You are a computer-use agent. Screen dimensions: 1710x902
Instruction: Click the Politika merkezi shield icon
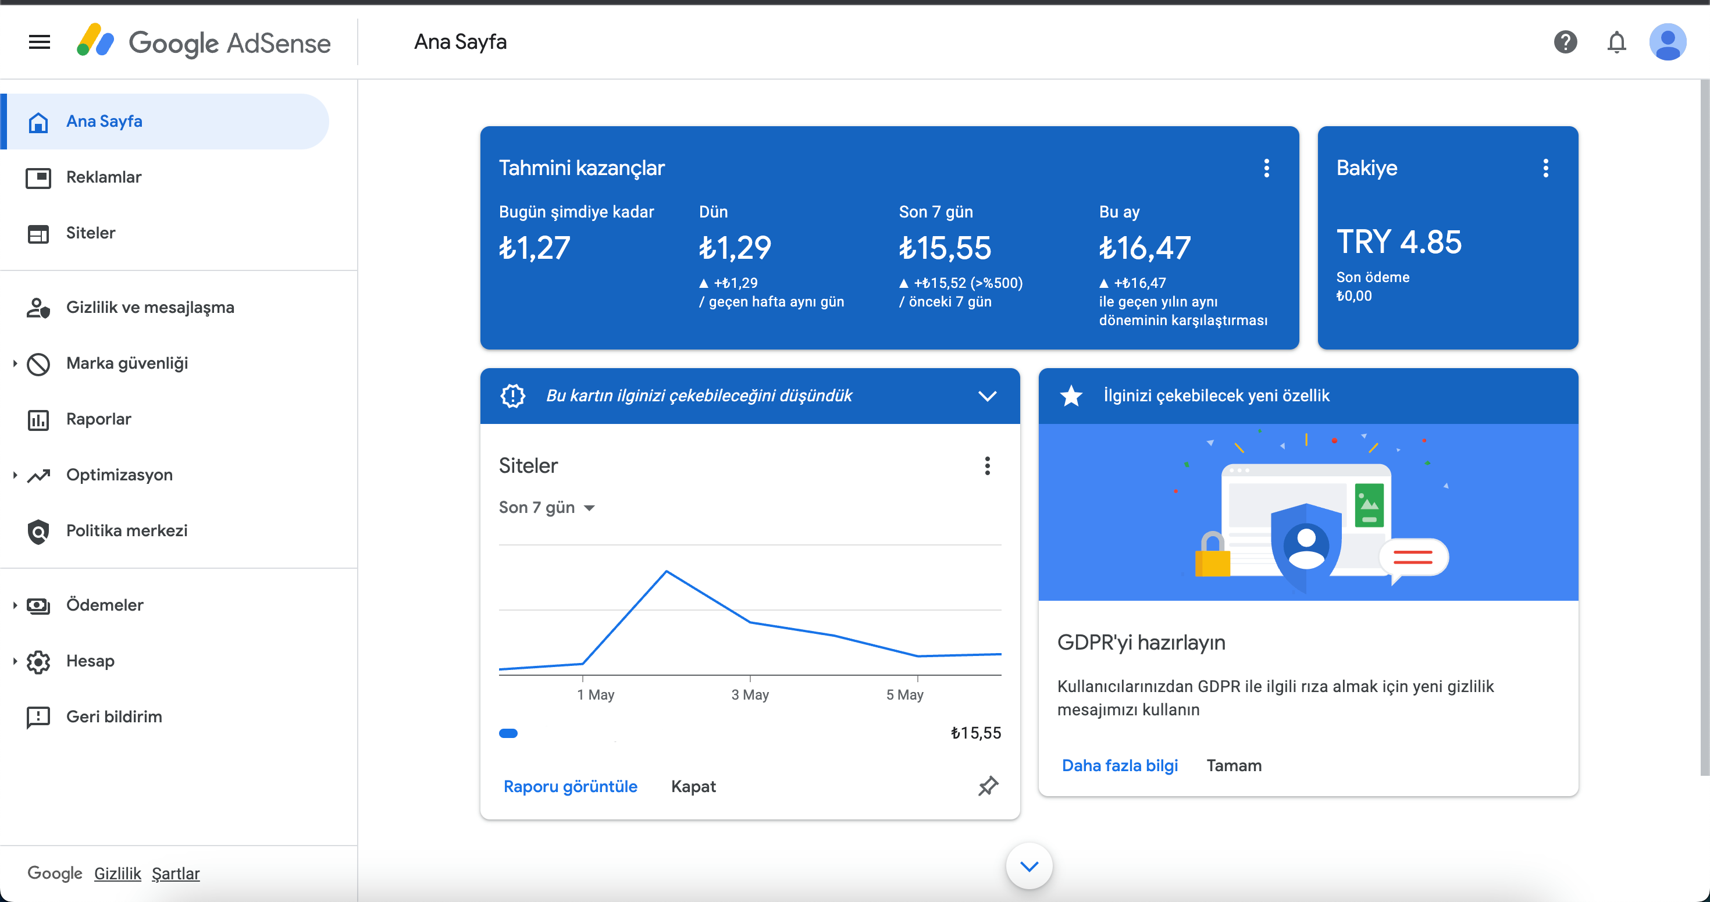(x=38, y=531)
